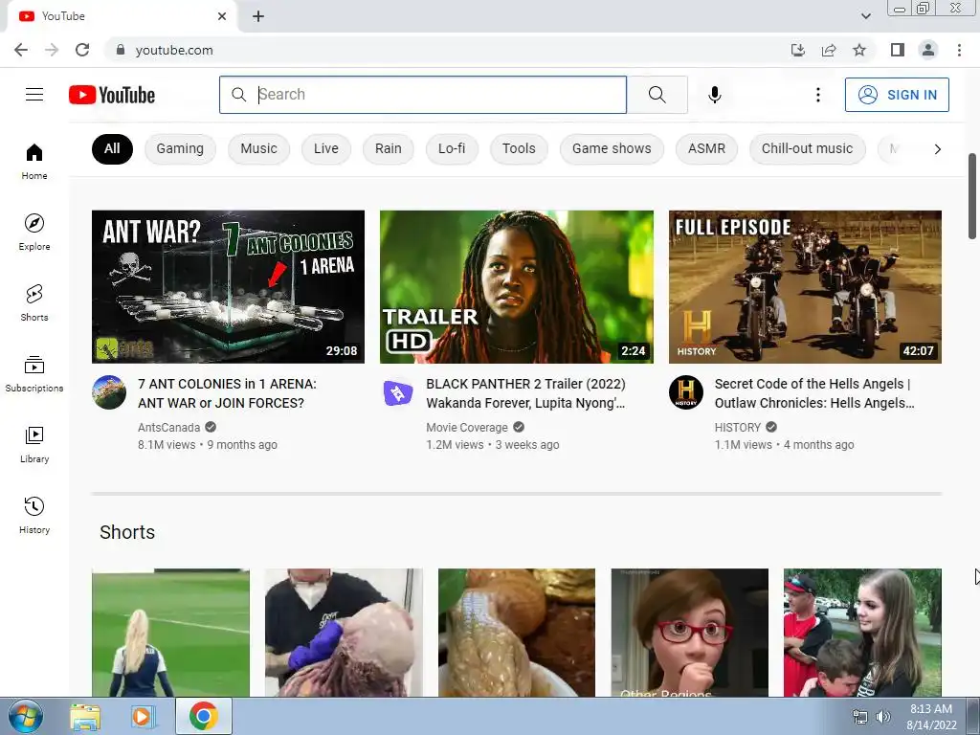Toggle the Chrome side panel icon
The width and height of the screenshot is (980, 735).
897,50
